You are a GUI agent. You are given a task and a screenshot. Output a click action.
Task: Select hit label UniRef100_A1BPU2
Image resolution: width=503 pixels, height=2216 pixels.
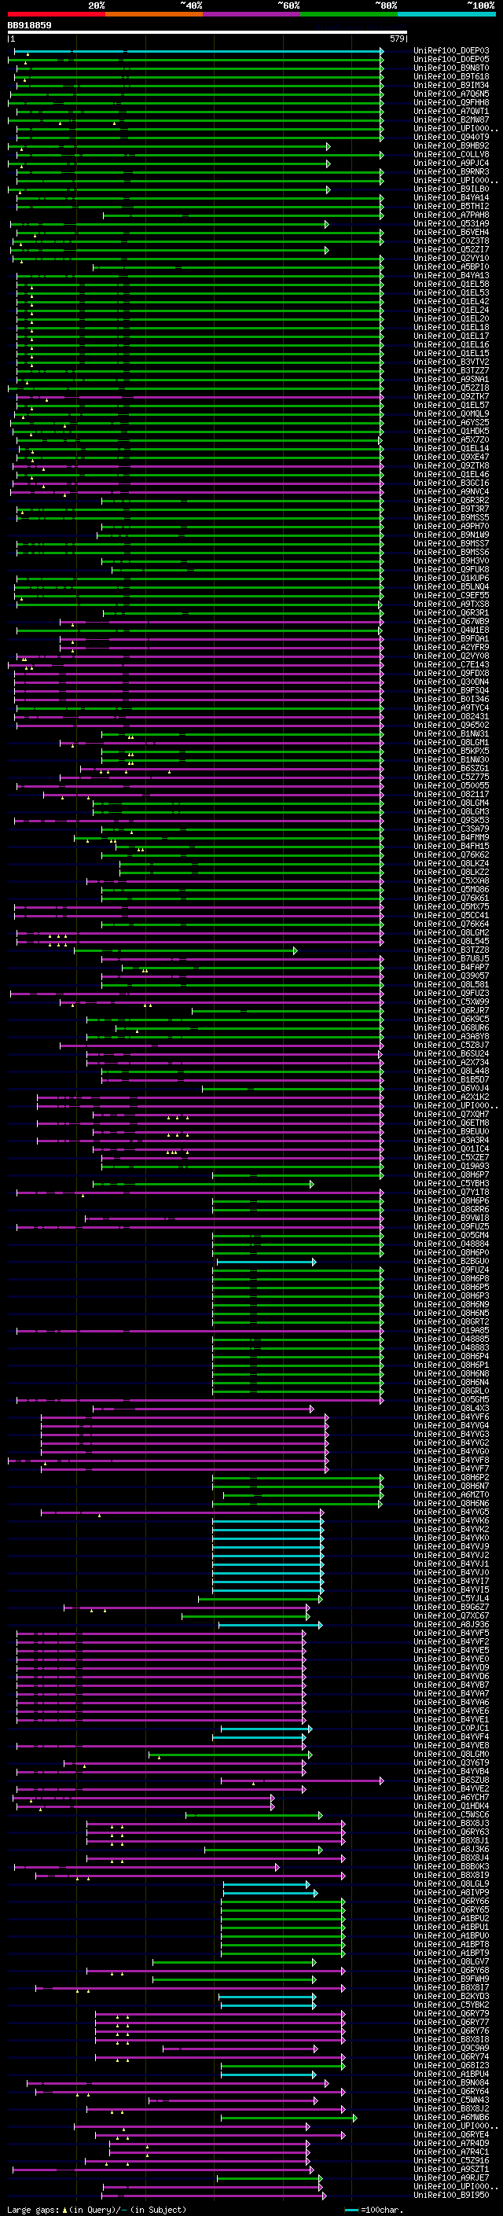[x=451, y=1919]
